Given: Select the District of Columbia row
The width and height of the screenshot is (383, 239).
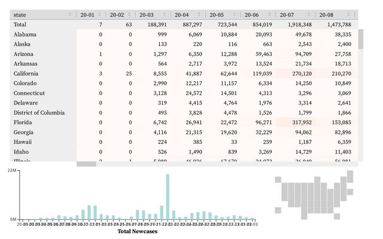Looking at the screenshot, I should (39, 113).
